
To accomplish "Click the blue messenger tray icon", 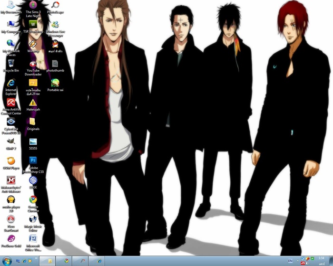I will pyautogui.click(x=303, y=258).
